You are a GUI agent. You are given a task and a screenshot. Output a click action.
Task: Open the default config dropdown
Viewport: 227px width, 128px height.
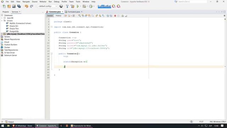[48, 6]
